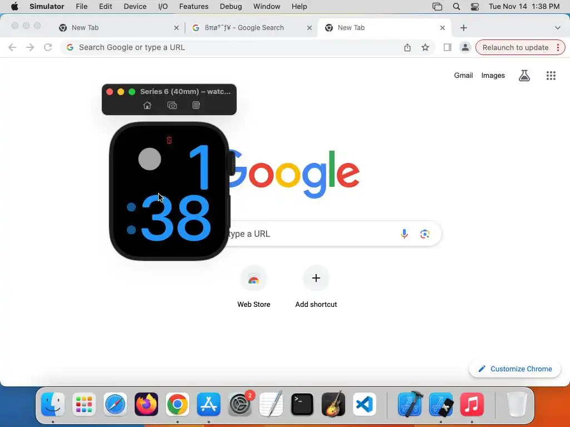Open System Settings from the Dock
570x427 pixels.
tap(240, 404)
